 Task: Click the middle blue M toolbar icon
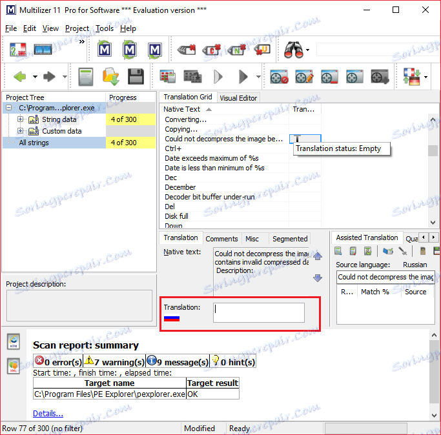pos(130,50)
